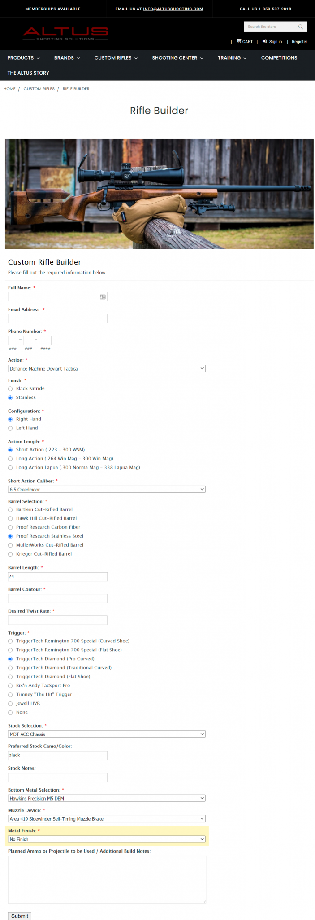
Task: Expand the Shooting Center menu
Action: pyautogui.click(x=178, y=58)
